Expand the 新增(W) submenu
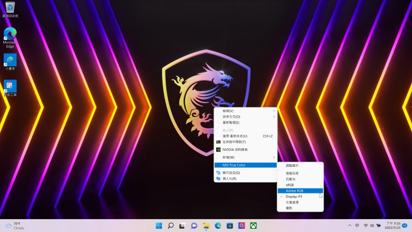The image size is (412, 232). click(246, 157)
